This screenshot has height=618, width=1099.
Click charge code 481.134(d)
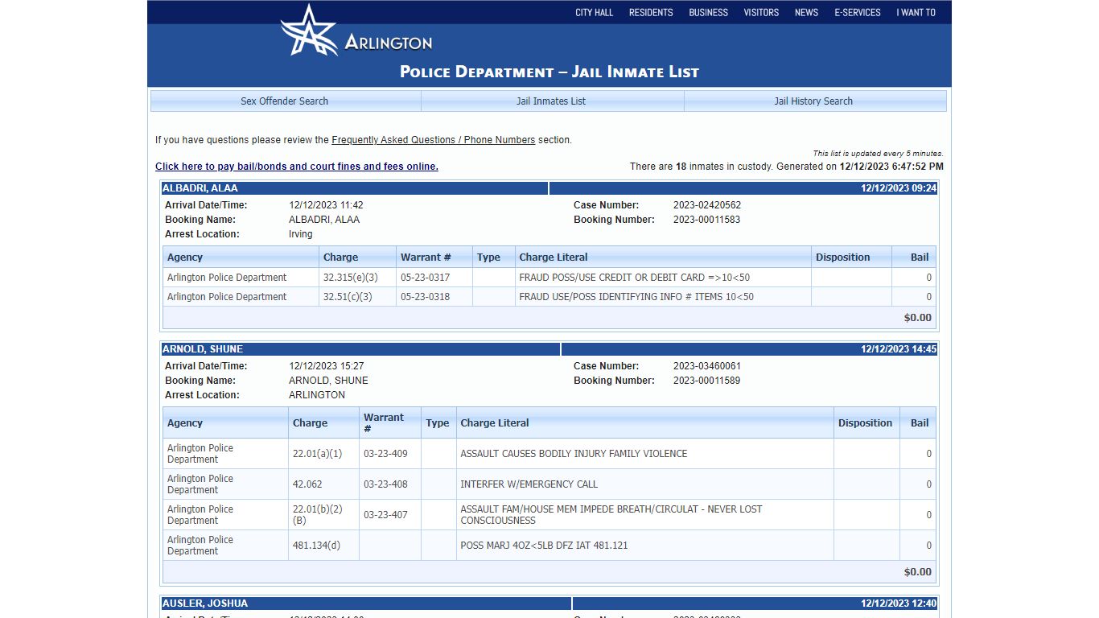(316, 546)
